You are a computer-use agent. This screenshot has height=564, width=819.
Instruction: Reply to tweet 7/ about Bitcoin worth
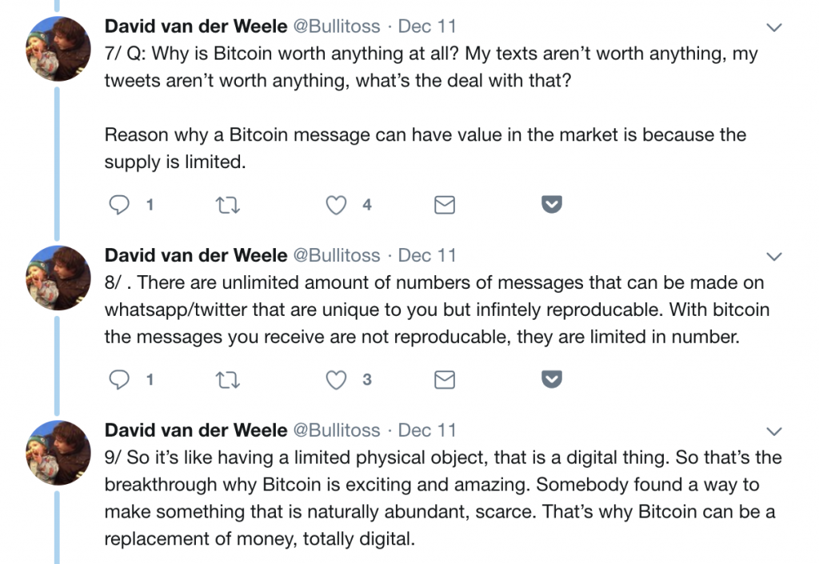coord(119,206)
